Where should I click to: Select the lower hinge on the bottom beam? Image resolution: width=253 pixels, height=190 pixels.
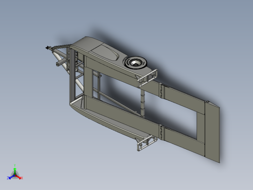click(162, 132)
